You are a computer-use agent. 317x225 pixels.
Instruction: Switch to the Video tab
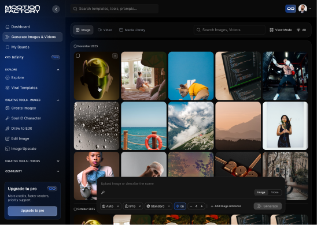click(105, 30)
